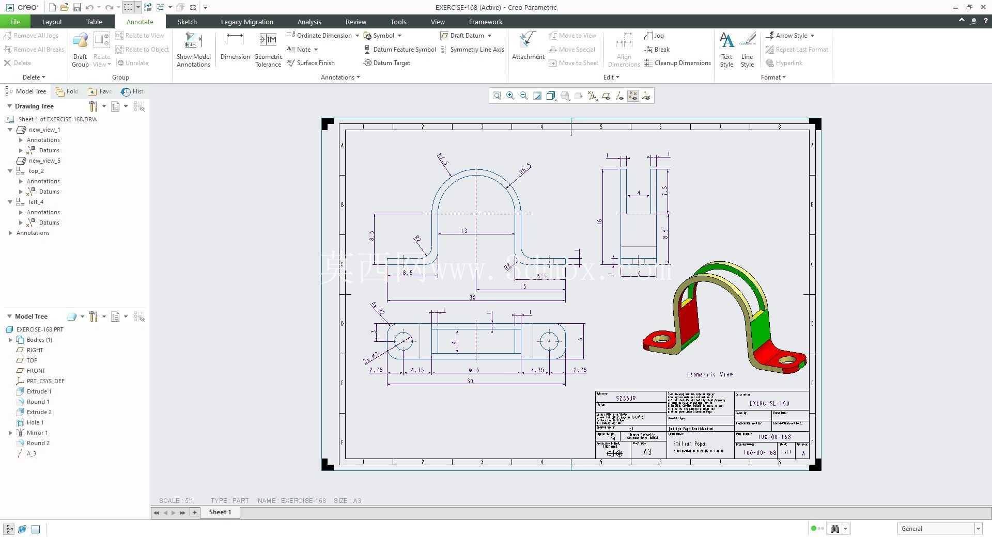Switch to the Layout ribbon tab
This screenshot has width=992, height=537.
(x=52, y=22)
